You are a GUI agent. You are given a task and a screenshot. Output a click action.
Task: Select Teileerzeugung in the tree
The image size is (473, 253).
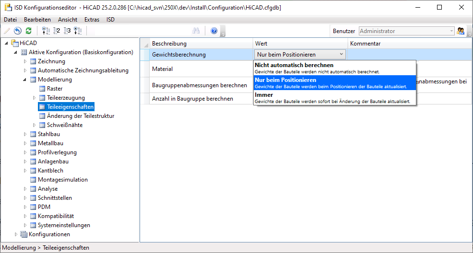pos(66,98)
